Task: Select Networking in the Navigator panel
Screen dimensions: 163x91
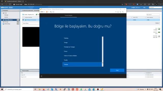Action: pyautogui.click(x=7, y=24)
